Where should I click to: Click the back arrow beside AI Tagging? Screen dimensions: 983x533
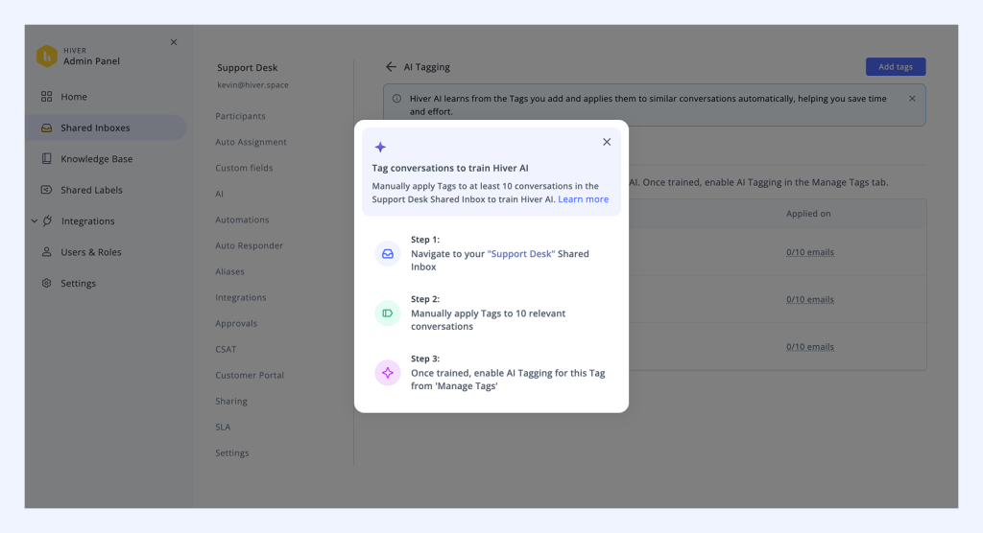click(391, 67)
